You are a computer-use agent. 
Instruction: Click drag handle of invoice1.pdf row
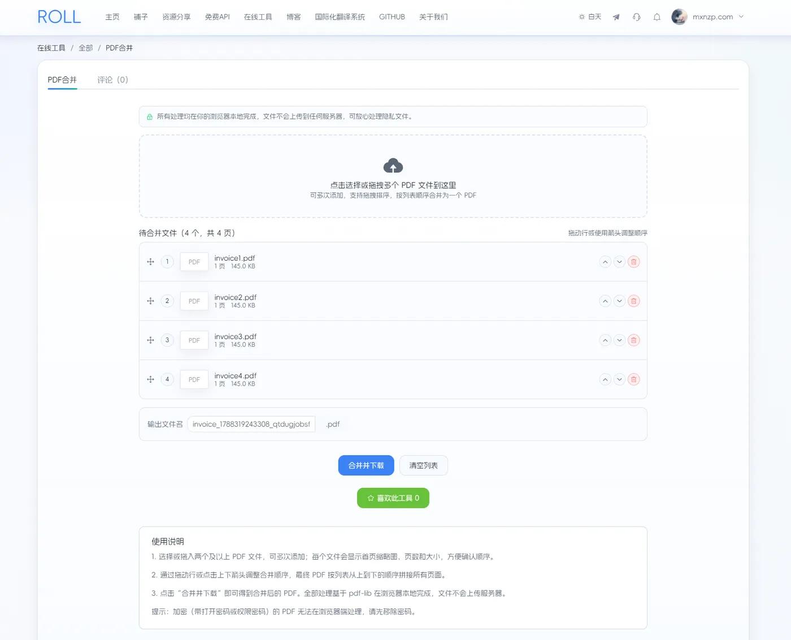(x=150, y=262)
